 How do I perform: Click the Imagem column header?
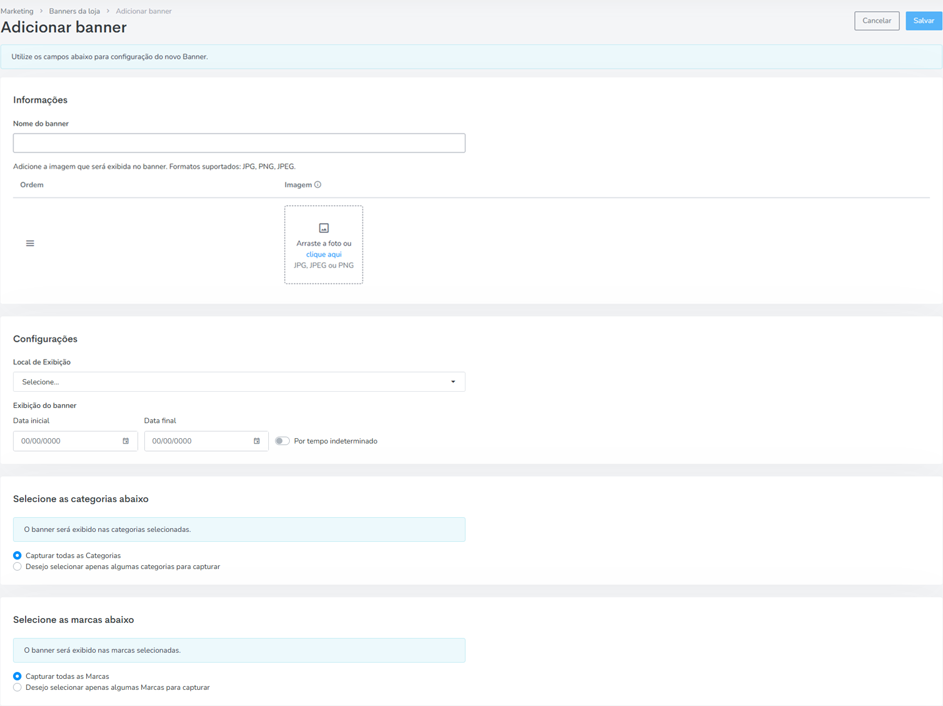(x=298, y=185)
